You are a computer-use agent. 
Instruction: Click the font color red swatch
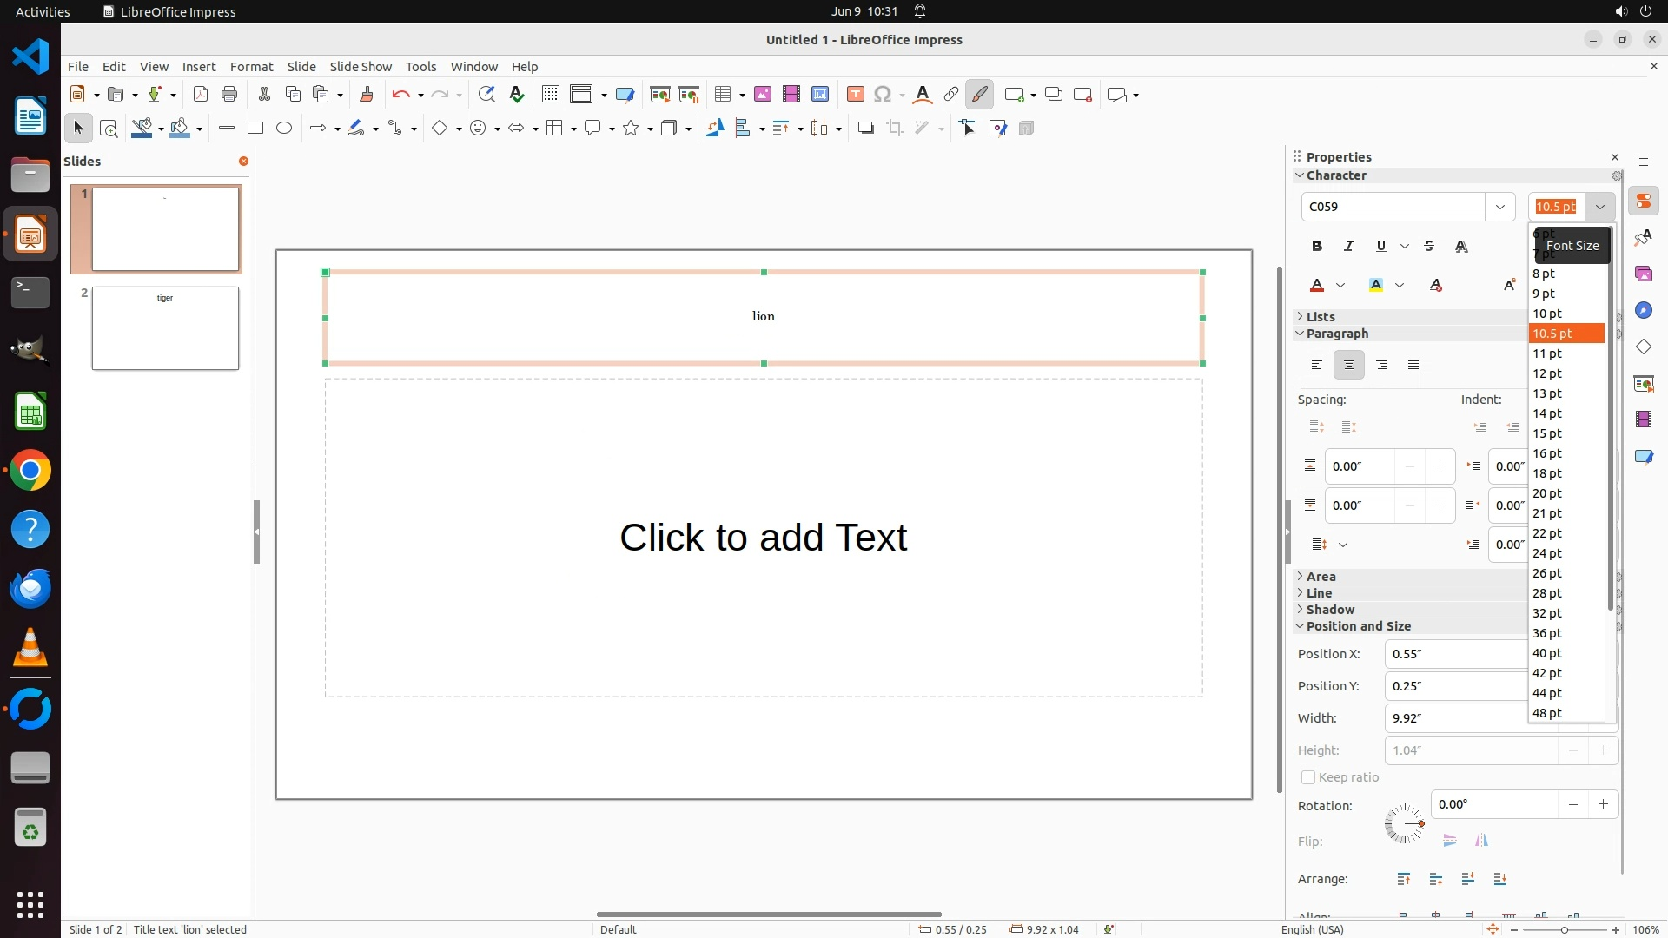[1317, 286]
